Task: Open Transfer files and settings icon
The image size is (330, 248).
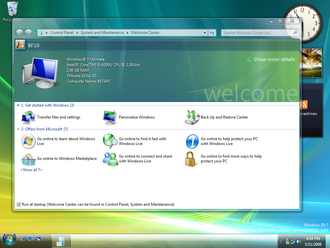Action: pyautogui.click(x=28, y=118)
